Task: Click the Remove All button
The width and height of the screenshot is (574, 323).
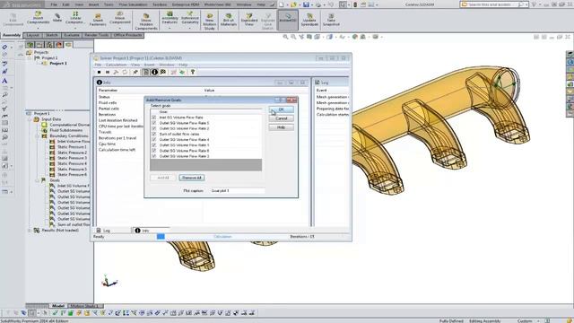Action: [x=192, y=178]
